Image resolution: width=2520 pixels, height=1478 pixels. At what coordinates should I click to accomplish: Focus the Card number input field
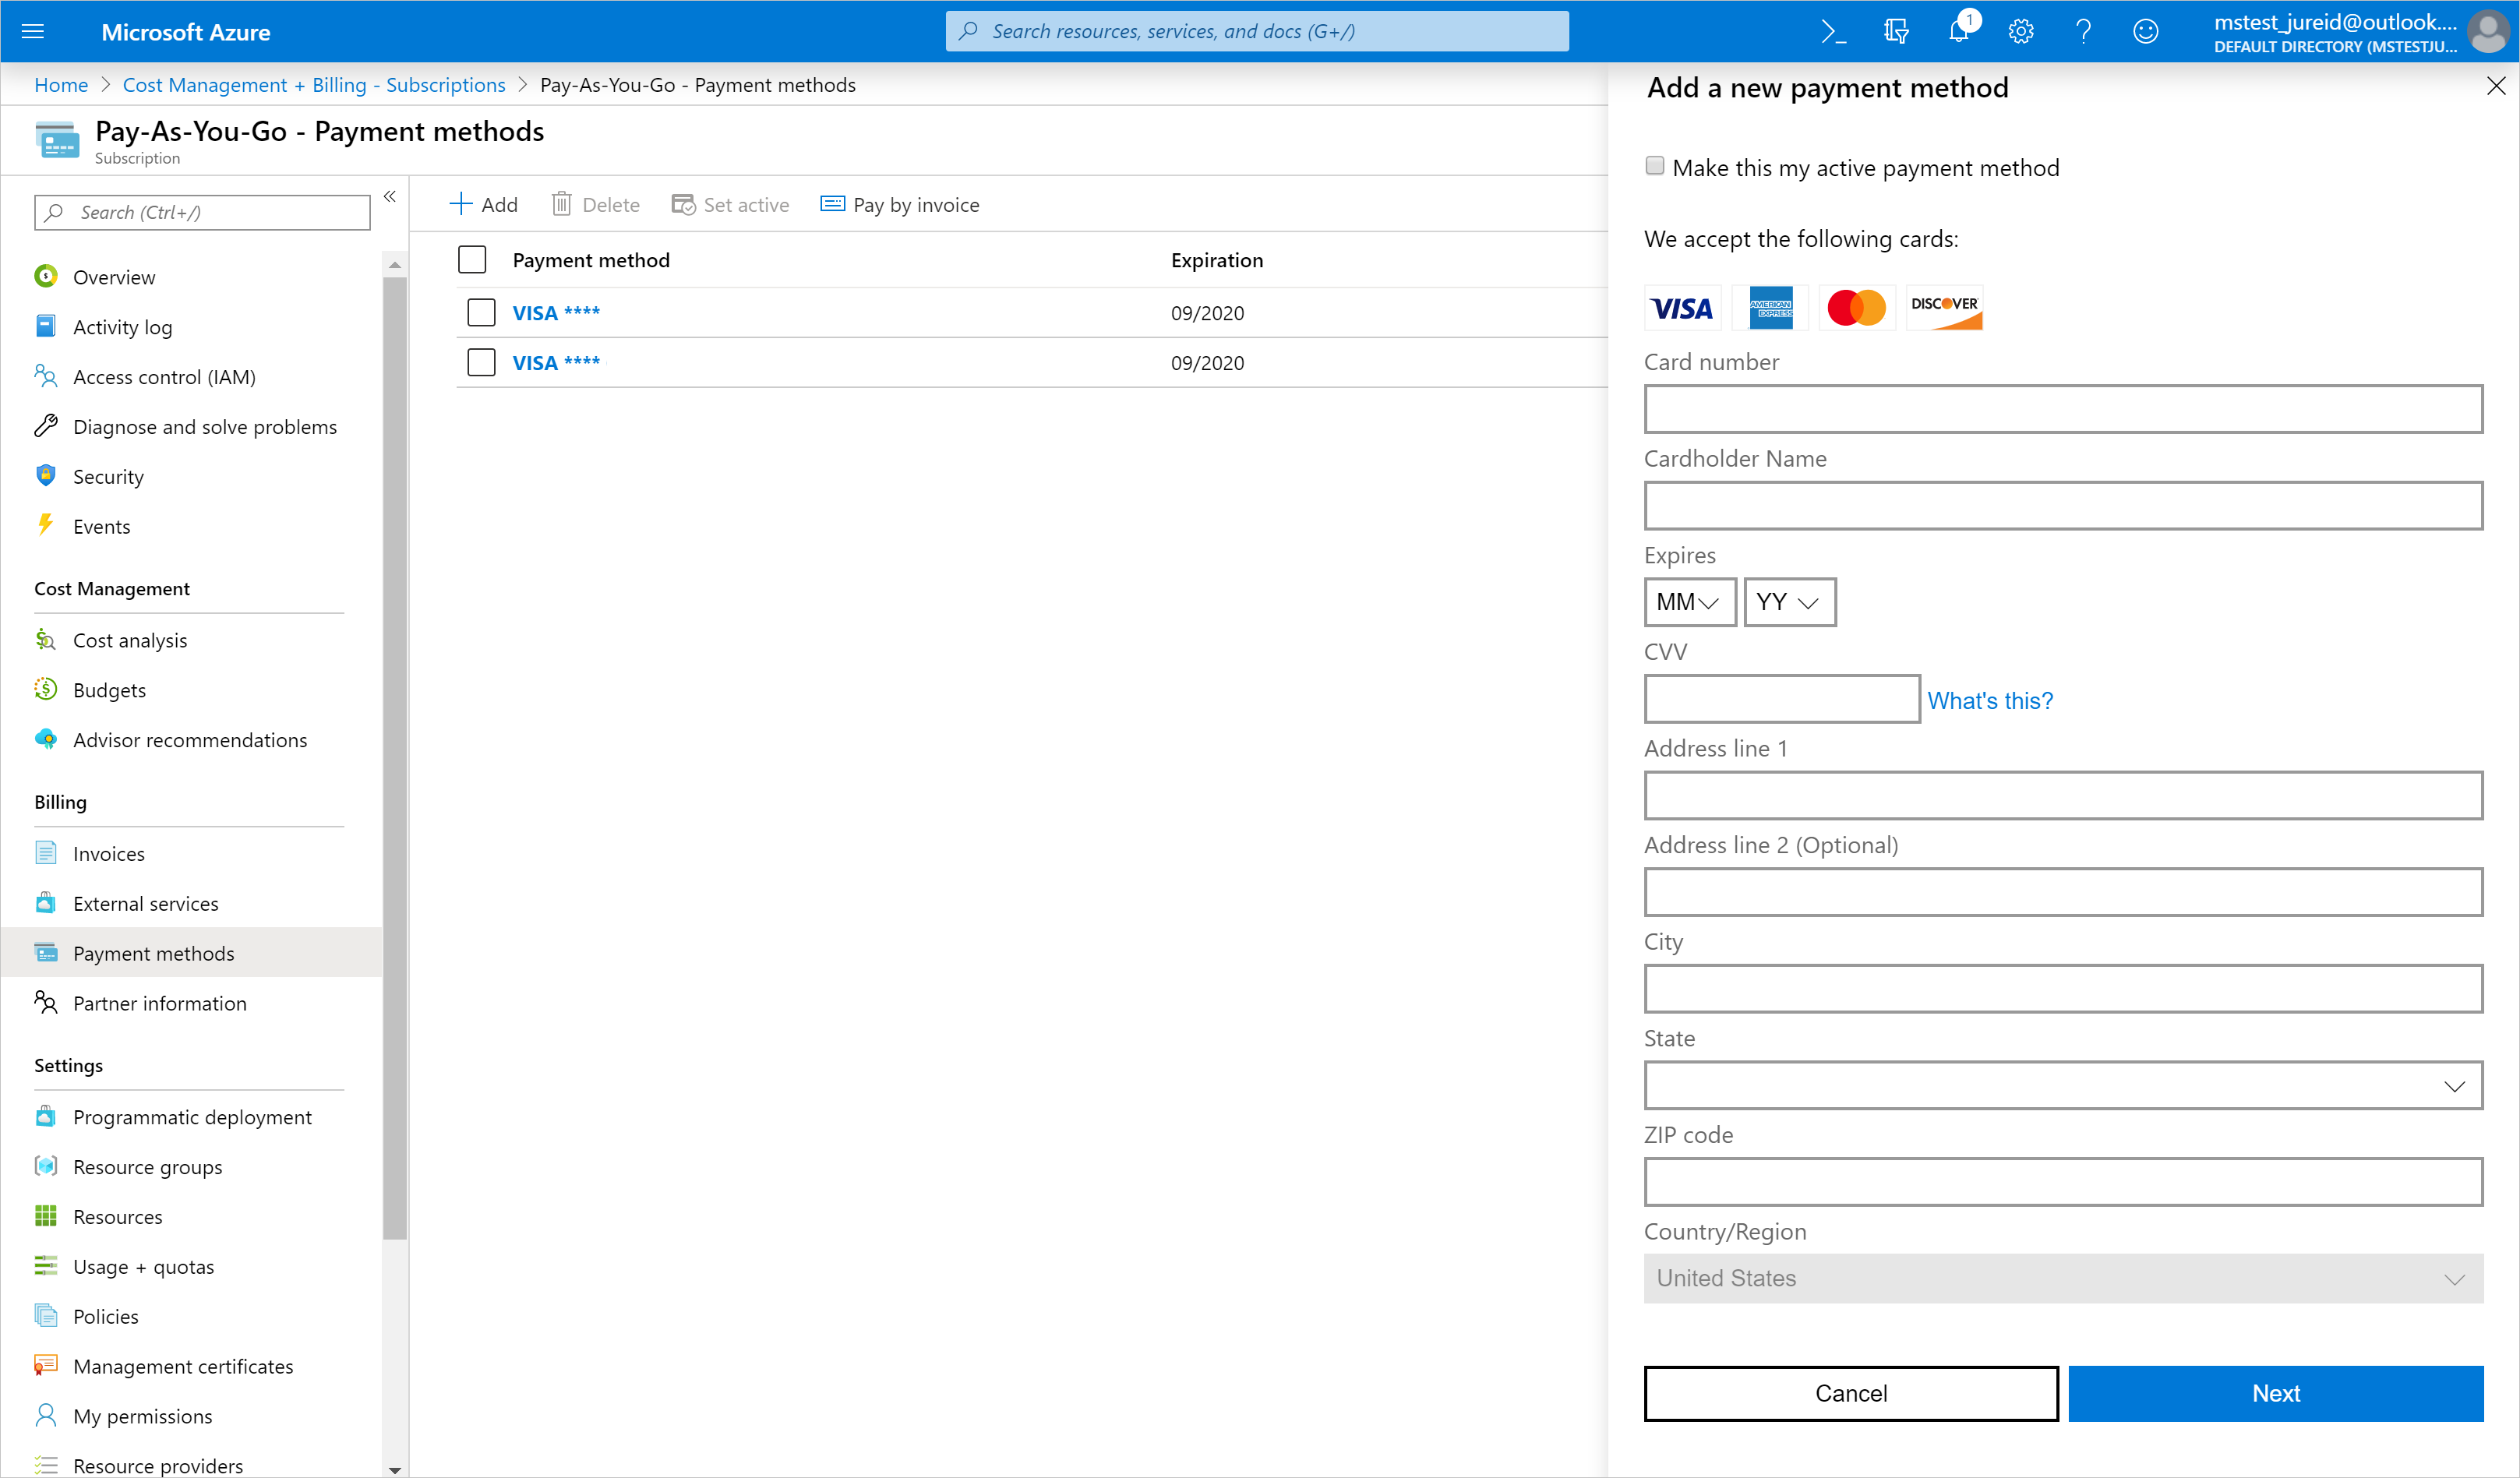[x=2062, y=409]
